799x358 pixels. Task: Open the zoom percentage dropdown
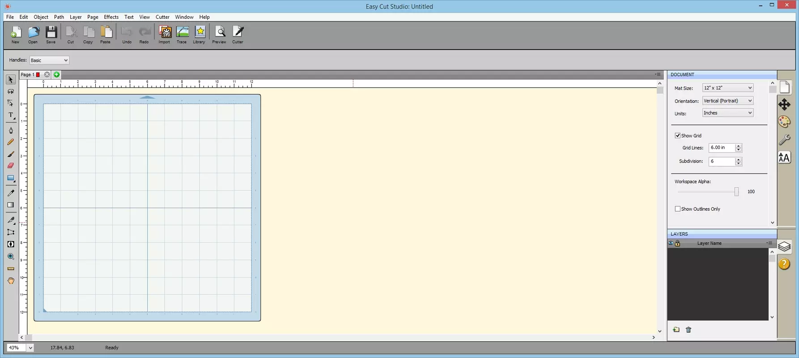(x=30, y=348)
